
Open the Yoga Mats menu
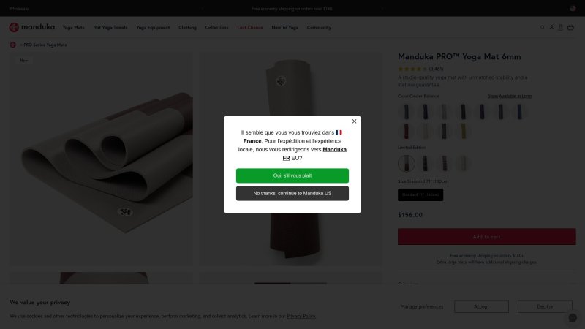74,27
